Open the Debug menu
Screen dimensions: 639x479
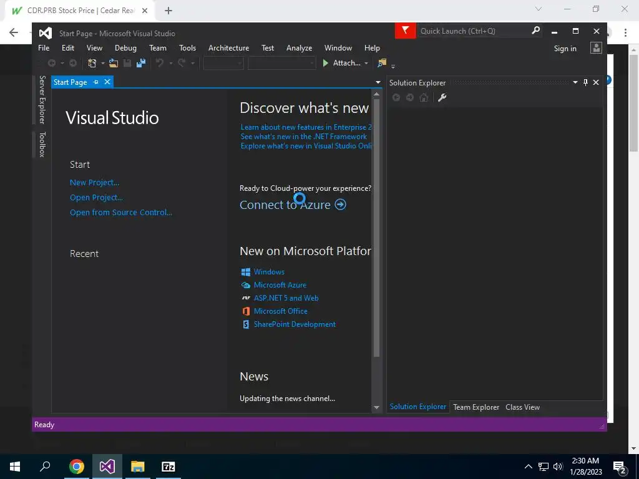pyautogui.click(x=125, y=48)
